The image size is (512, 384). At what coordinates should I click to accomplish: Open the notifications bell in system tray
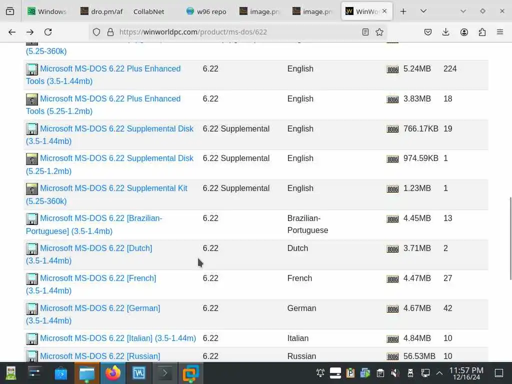click(320, 372)
